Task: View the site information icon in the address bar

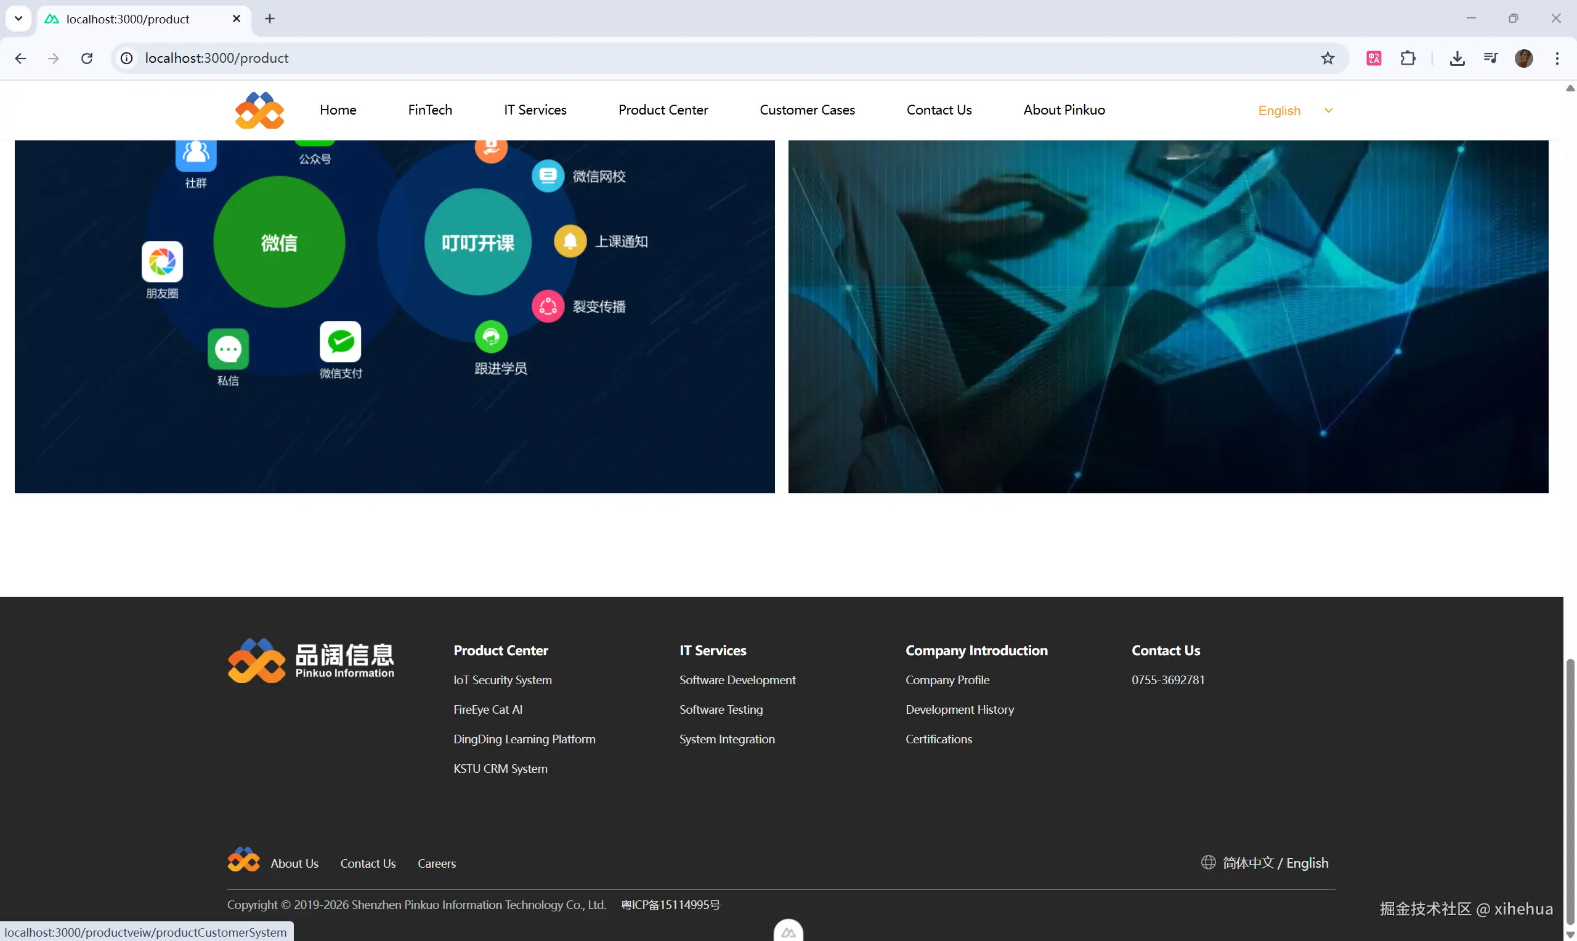Action: coord(127,59)
